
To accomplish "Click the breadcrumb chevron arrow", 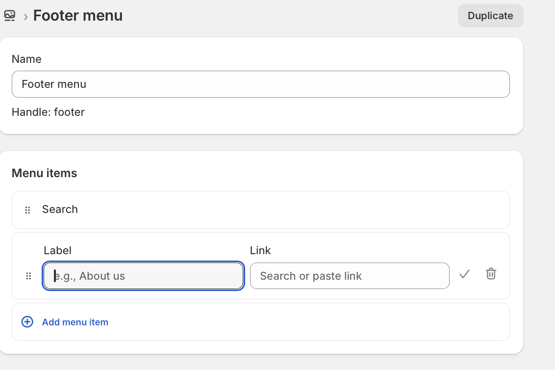I will (x=25, y=17).
